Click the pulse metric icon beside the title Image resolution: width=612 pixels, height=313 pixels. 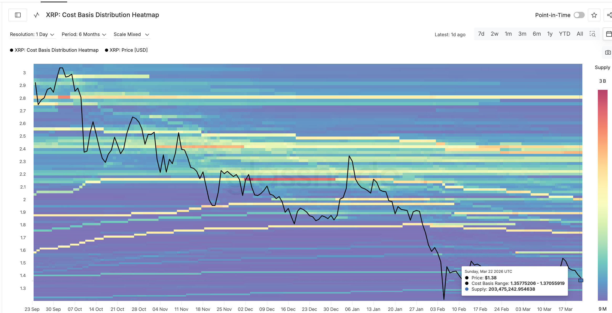coord(36,15)
